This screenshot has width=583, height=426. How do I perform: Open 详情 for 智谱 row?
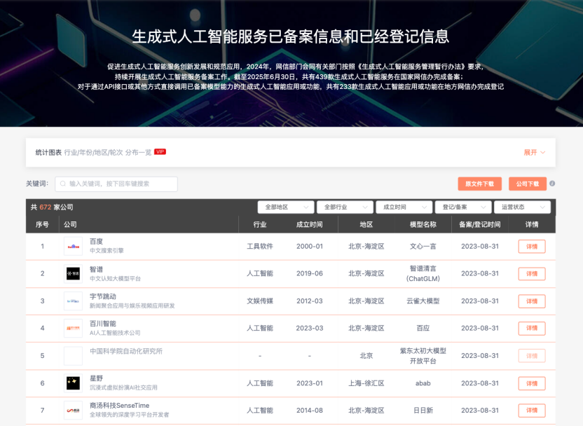(532, 274)
